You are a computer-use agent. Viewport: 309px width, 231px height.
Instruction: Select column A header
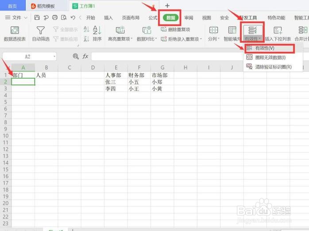pos(23,68)
